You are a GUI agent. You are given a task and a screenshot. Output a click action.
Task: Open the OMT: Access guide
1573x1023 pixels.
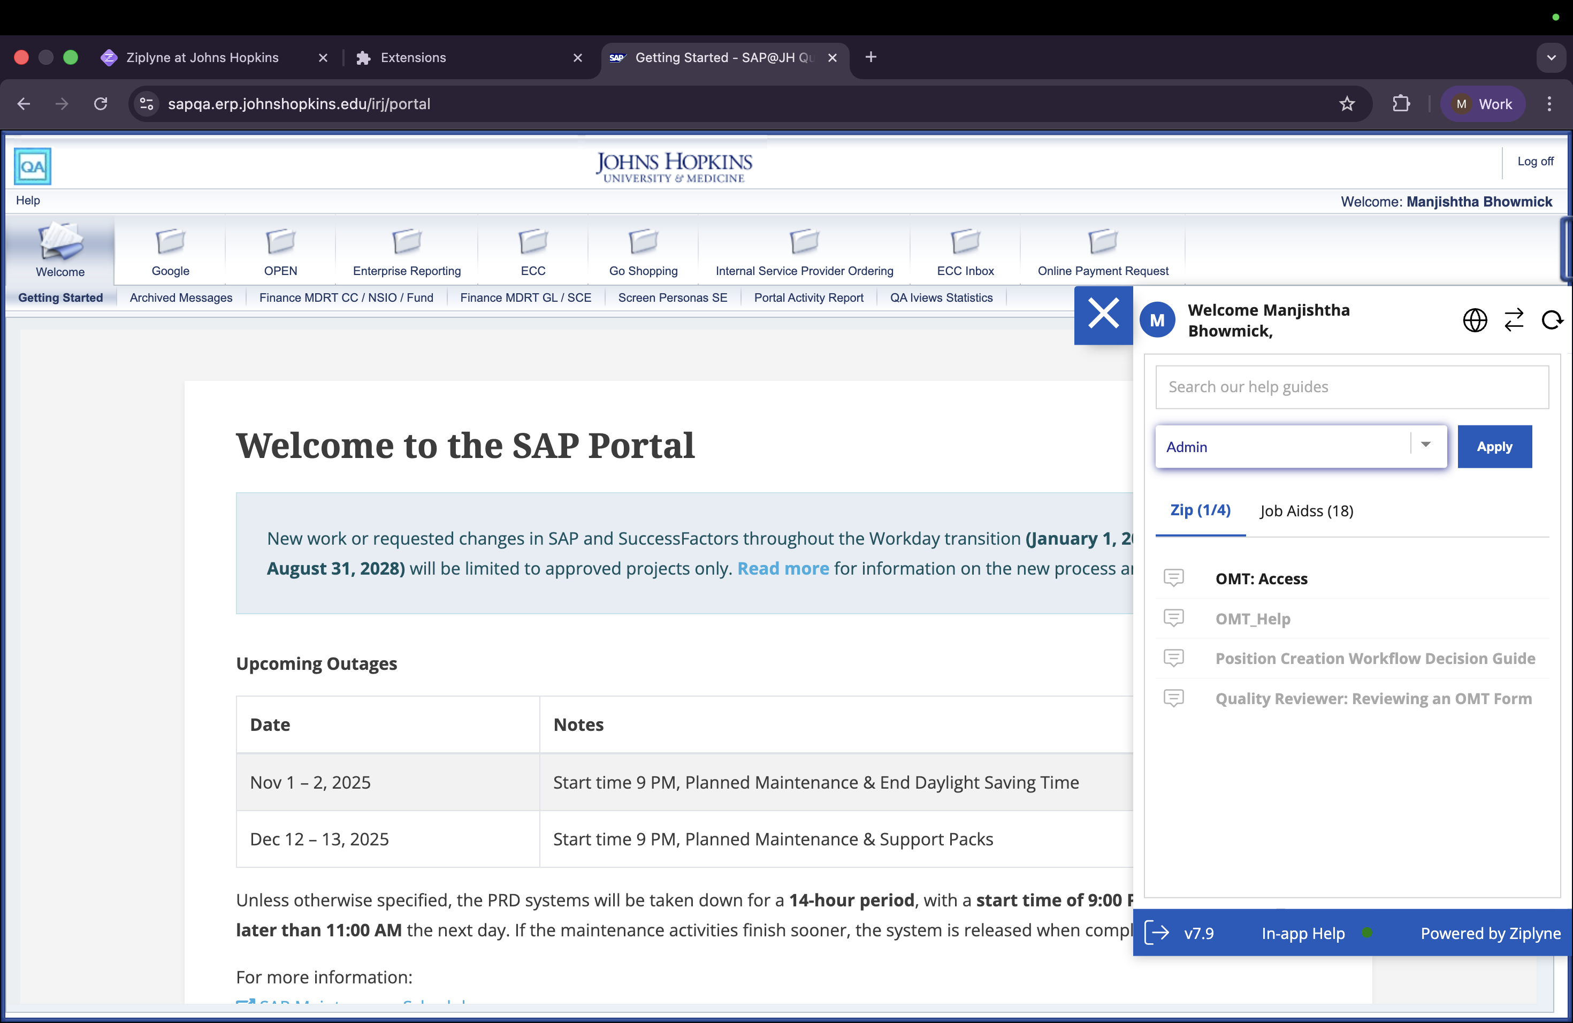(x=1261, y=579)
